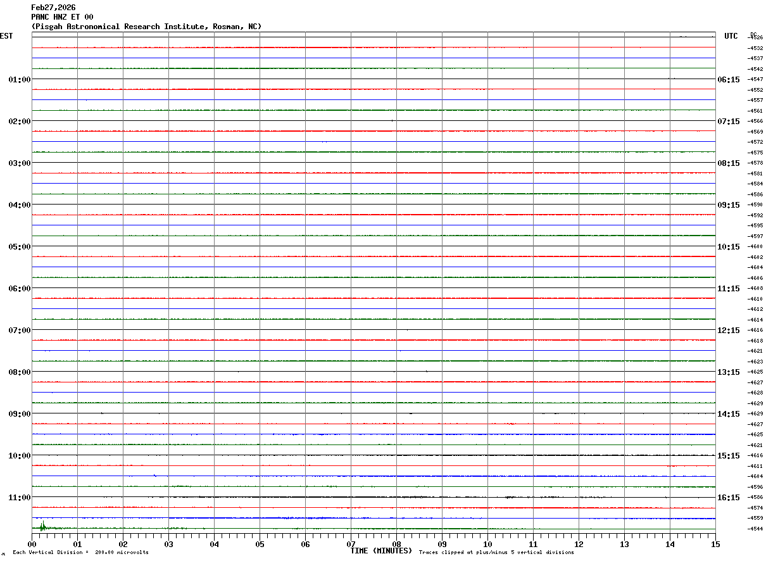This screenshot has height=561, width=766.
Task: Click DC offset value -4561
Action: 755,111
